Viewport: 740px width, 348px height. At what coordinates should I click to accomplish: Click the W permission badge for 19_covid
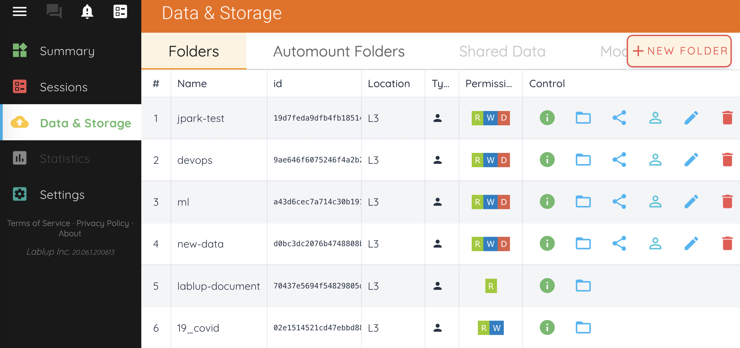[497, 328]
